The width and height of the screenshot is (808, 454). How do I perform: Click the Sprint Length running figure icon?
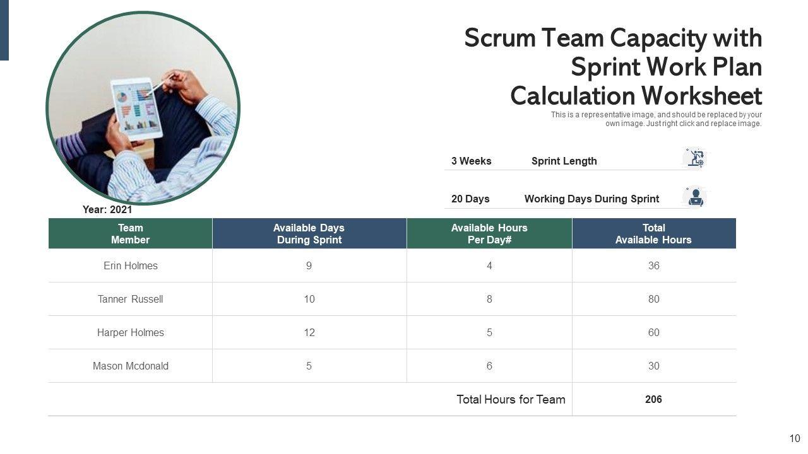coord(695,158)
